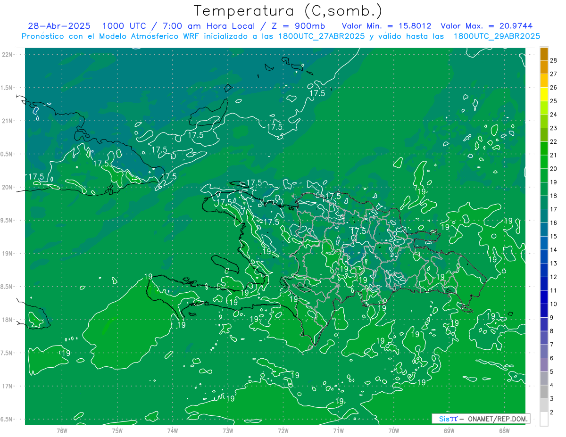Click the legend label 25
The height and width of the screenshot is (437, 566).
[554, 101]
